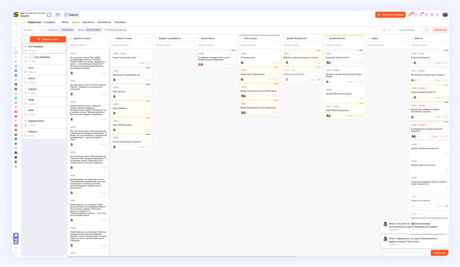Open the notifications bell icon
The height and width of the screenshot is (267, 460).
click(x=410, y=15)
